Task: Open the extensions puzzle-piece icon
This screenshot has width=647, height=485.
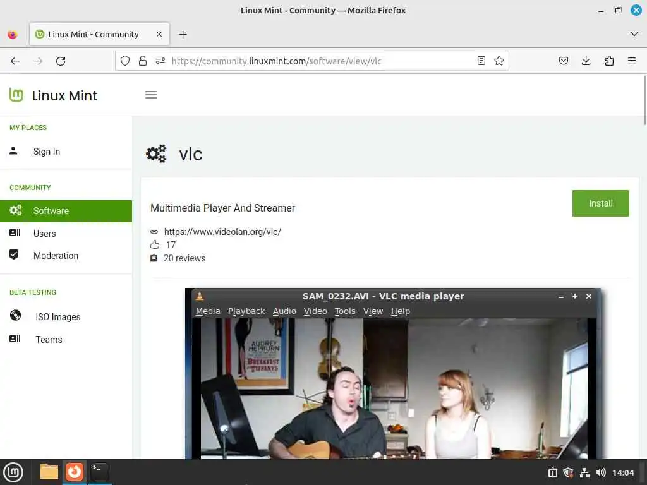Action: click(609, 61)
